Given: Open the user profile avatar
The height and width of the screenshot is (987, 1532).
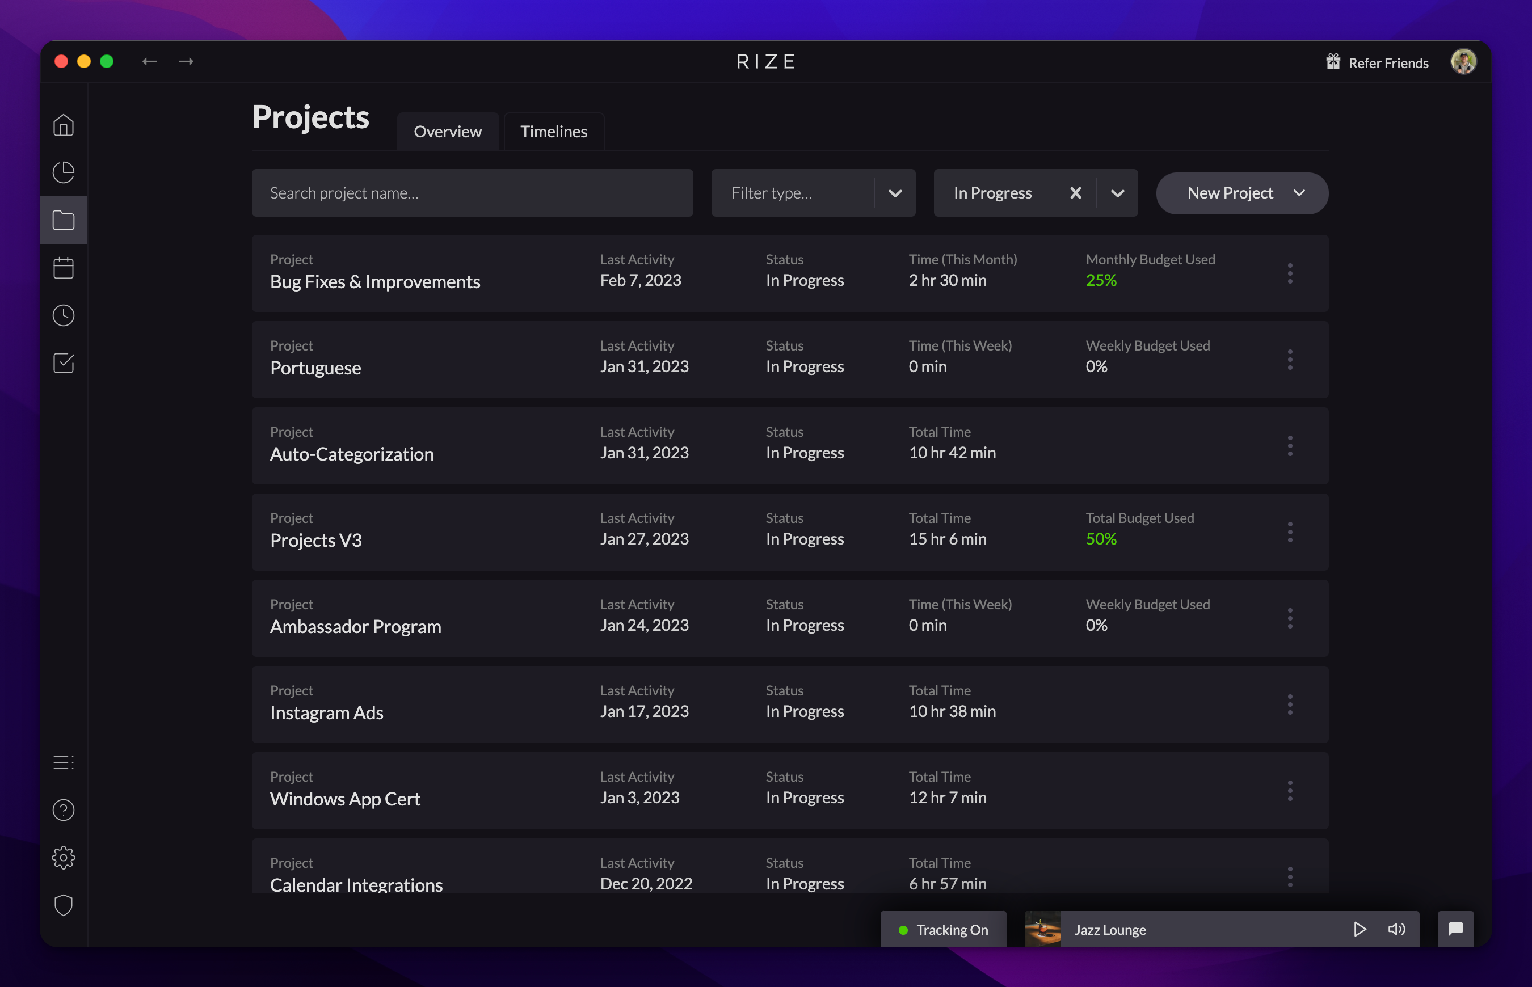Looking at the screenshot, I should click(1463, 61).
